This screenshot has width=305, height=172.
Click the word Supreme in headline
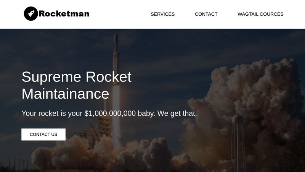(51, 78)
